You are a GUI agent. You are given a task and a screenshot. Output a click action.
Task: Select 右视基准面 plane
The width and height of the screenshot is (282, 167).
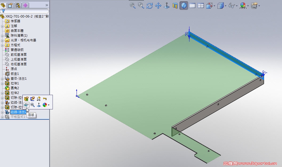tap(19, 64)
